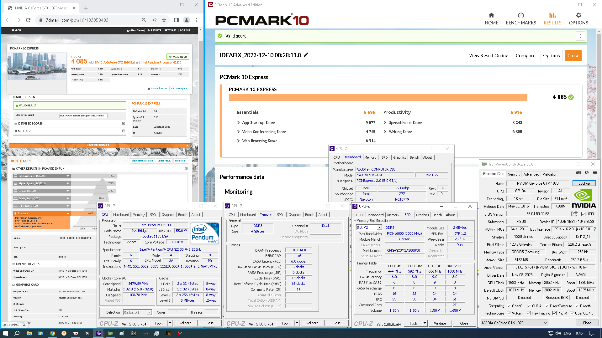Switch to GPU-Z Sensors tab

click(x=514, y=174)
